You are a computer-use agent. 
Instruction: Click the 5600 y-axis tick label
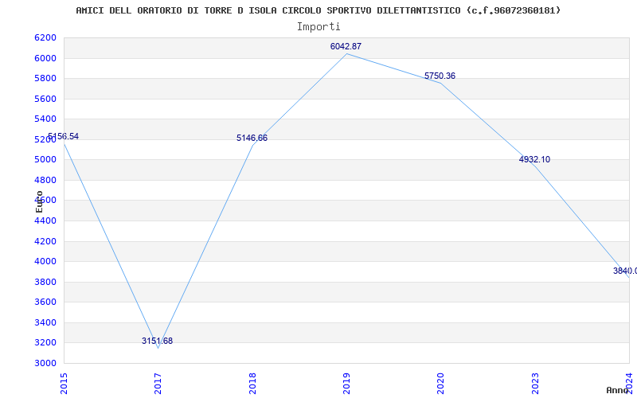tap(45, 99)
